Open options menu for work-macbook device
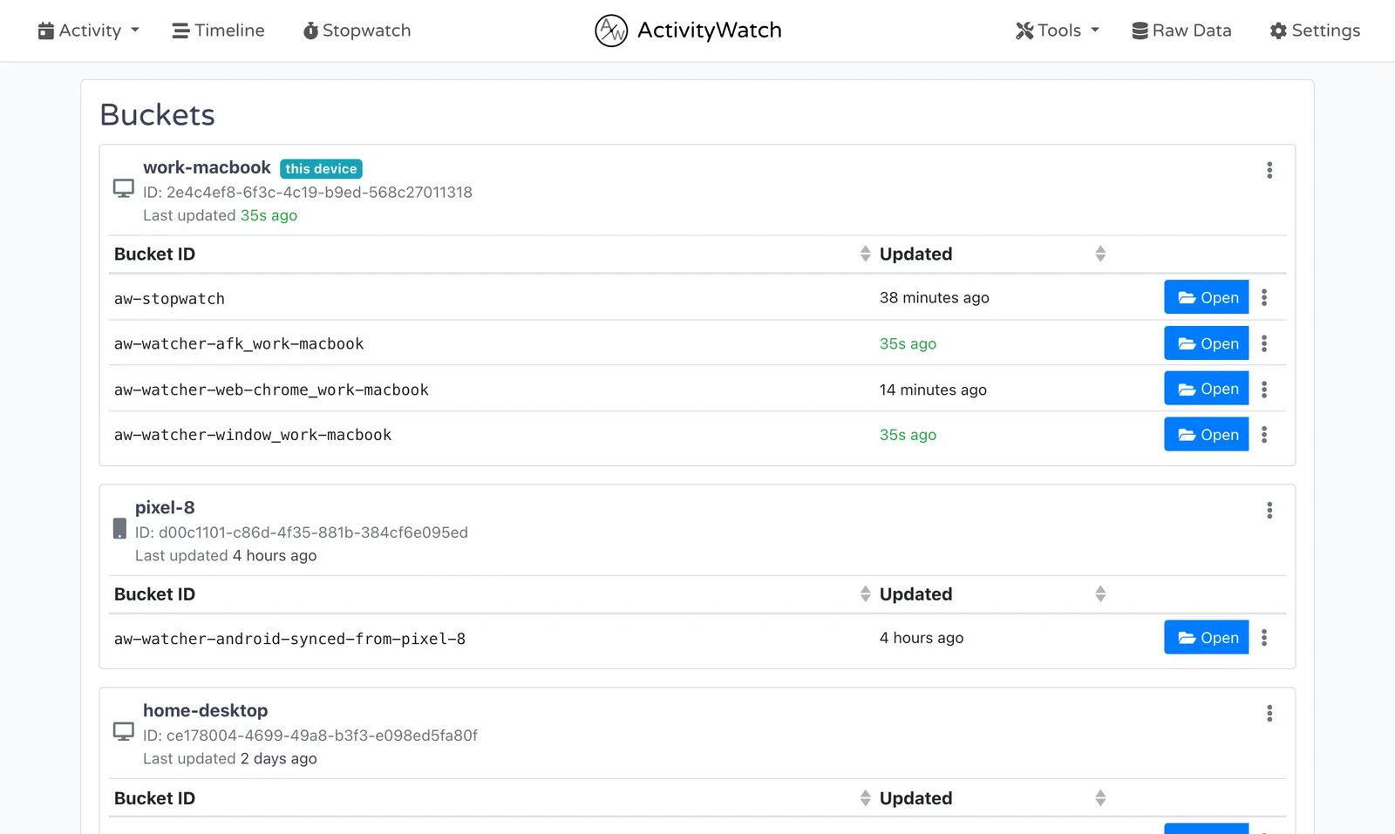1395x834 pixels. (1269, 170)
